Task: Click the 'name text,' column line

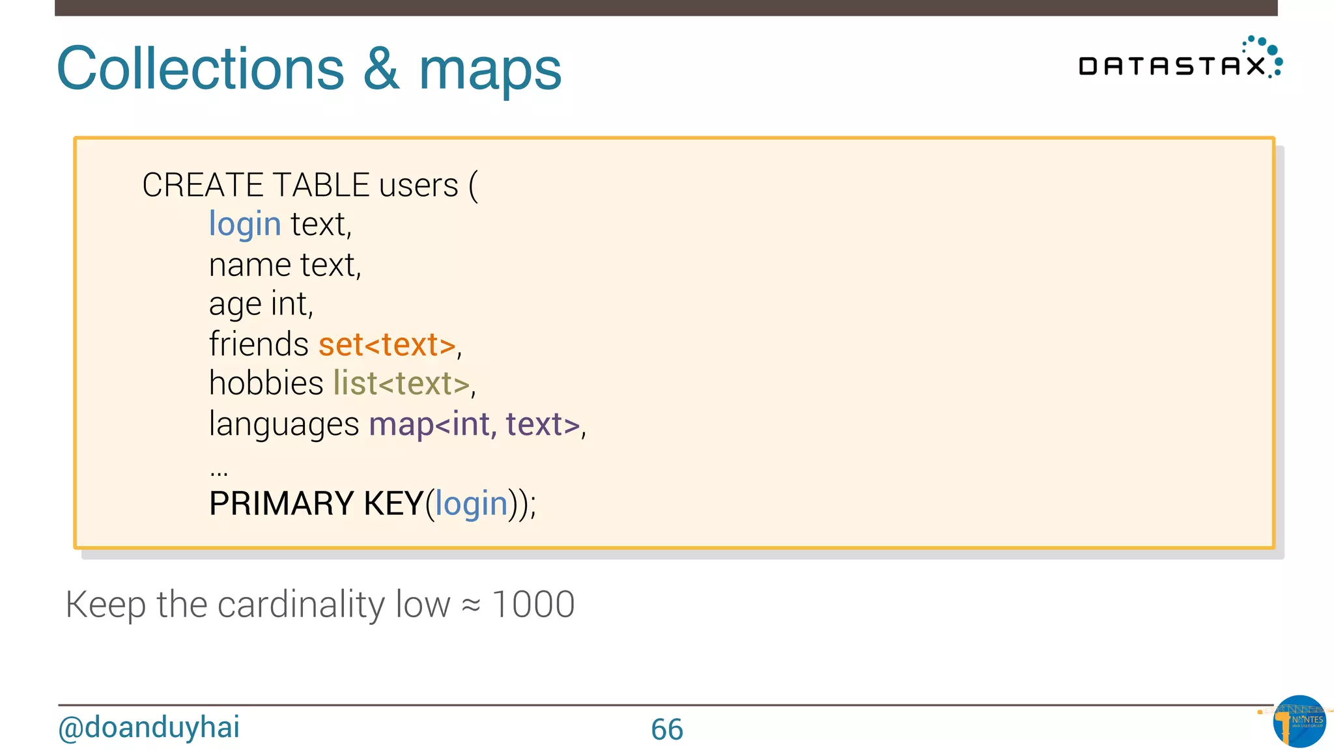Action: click(x=285, y=265)
